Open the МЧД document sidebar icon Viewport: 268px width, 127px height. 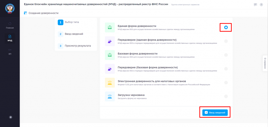click(10, 37)
